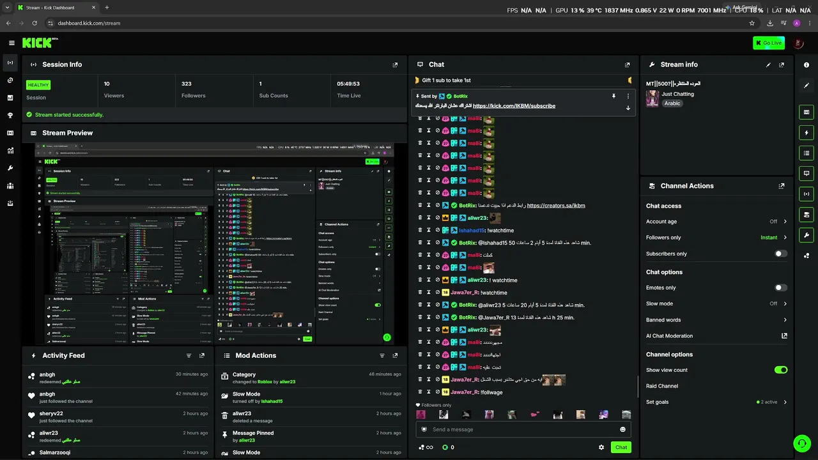Click the Gift 1 sub to take 1st banner

coord(523,80)
